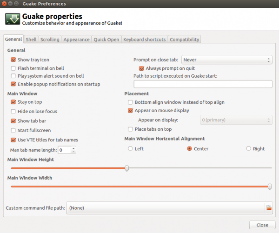The image size is (279, 233).
Task: Check Place tabs on top
Action: (130, 129)
